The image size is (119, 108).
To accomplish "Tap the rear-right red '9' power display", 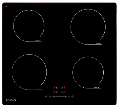I will tap(64, 87).
